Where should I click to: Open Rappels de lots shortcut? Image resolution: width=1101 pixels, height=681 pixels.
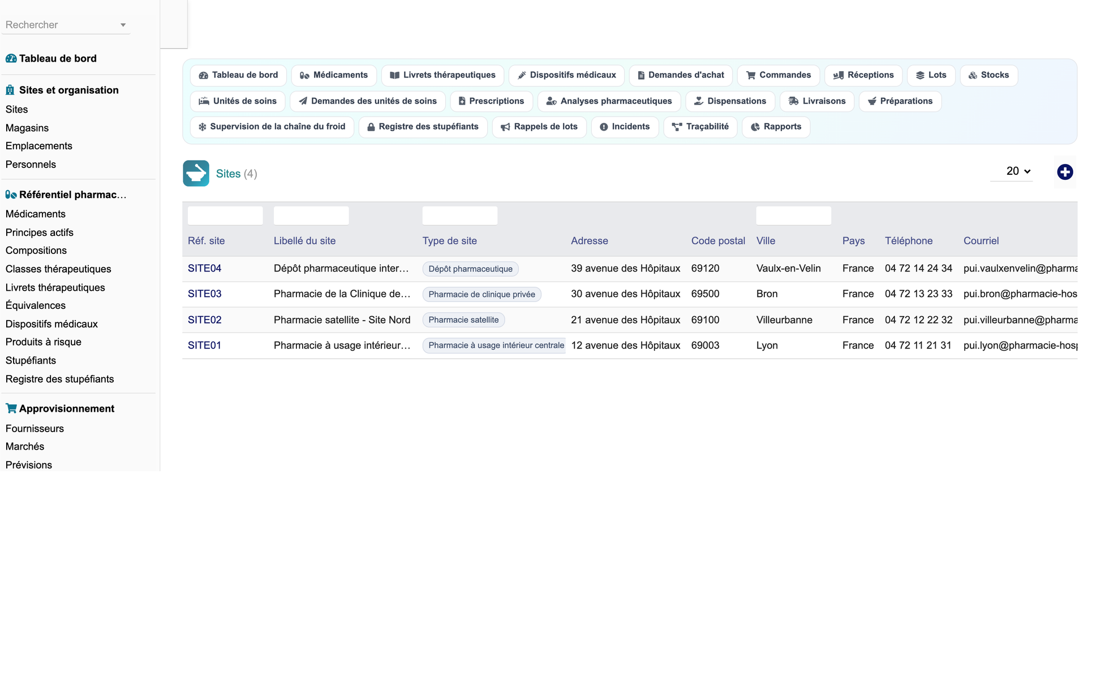click(539, 127)
